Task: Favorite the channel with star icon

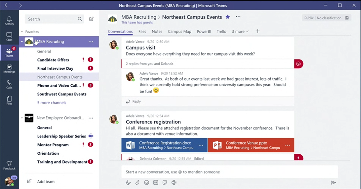Action: [x=228, y=17]
